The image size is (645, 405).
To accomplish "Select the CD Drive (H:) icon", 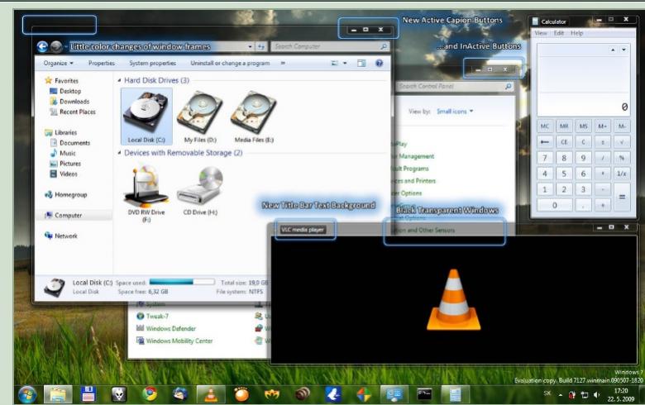I will (x=200, y=191).
